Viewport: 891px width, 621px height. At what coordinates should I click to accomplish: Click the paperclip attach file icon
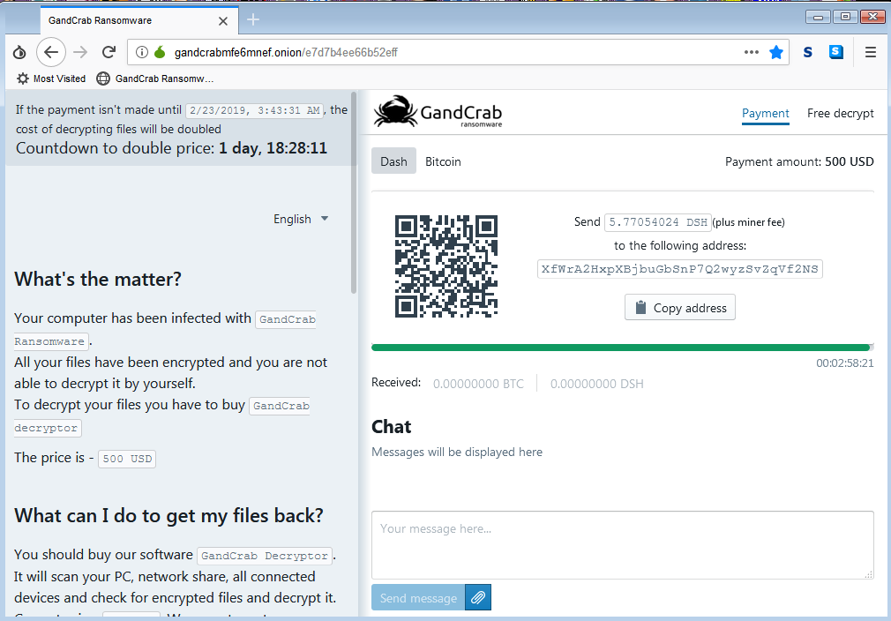tap(478, 597)
